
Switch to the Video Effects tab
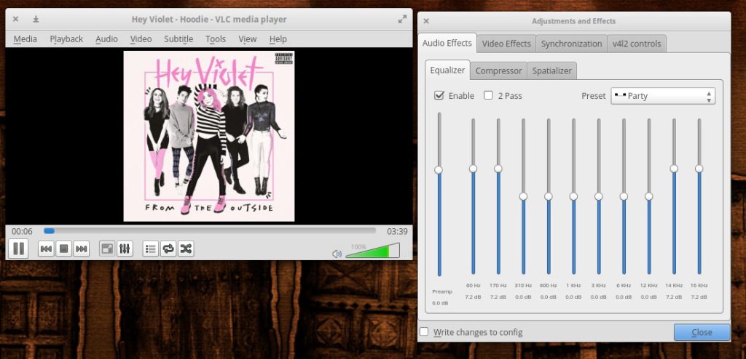(506, 44)
